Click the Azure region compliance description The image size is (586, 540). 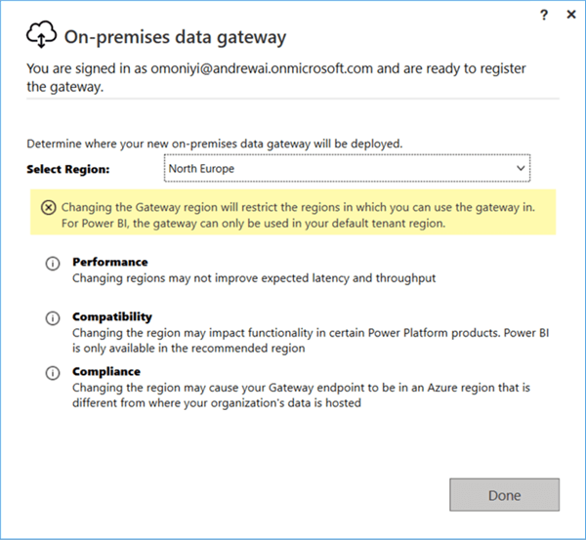coord(301,395)
